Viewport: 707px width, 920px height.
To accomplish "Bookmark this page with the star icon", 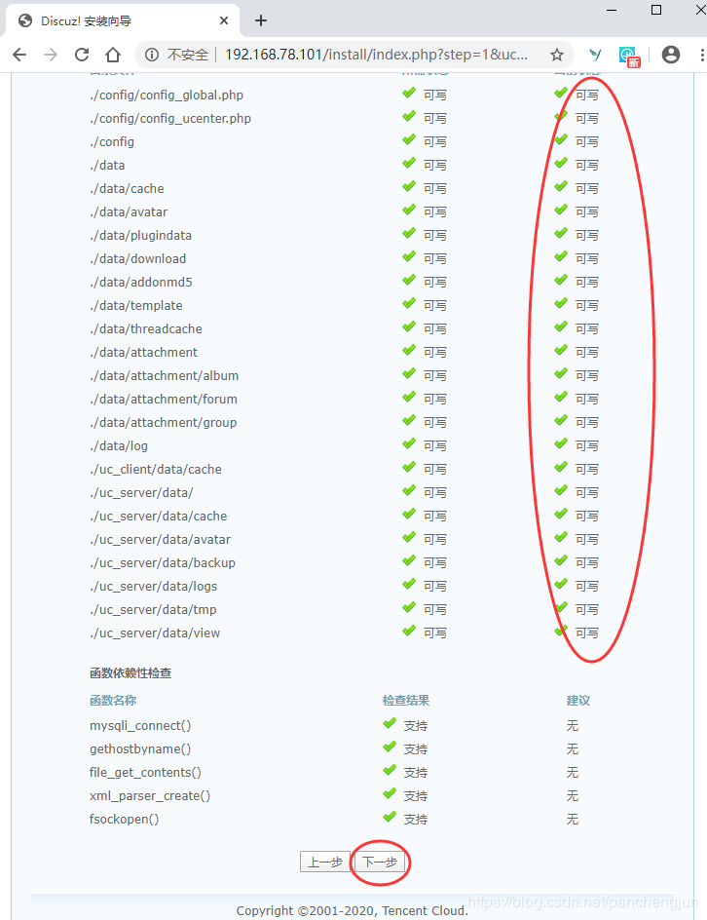I will coord(556,55).
